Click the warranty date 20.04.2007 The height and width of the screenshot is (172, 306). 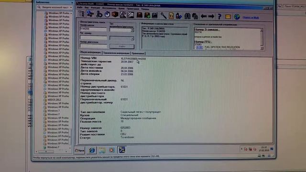point(127,62)
